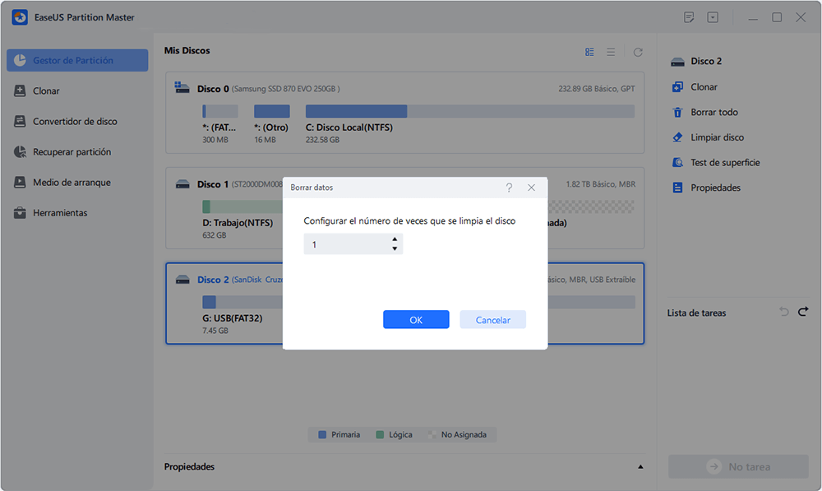Click the Disco 2 header icon in right panel
This screenshot has width=822, height=491.
pyautogui.click(x=678, y=62)
